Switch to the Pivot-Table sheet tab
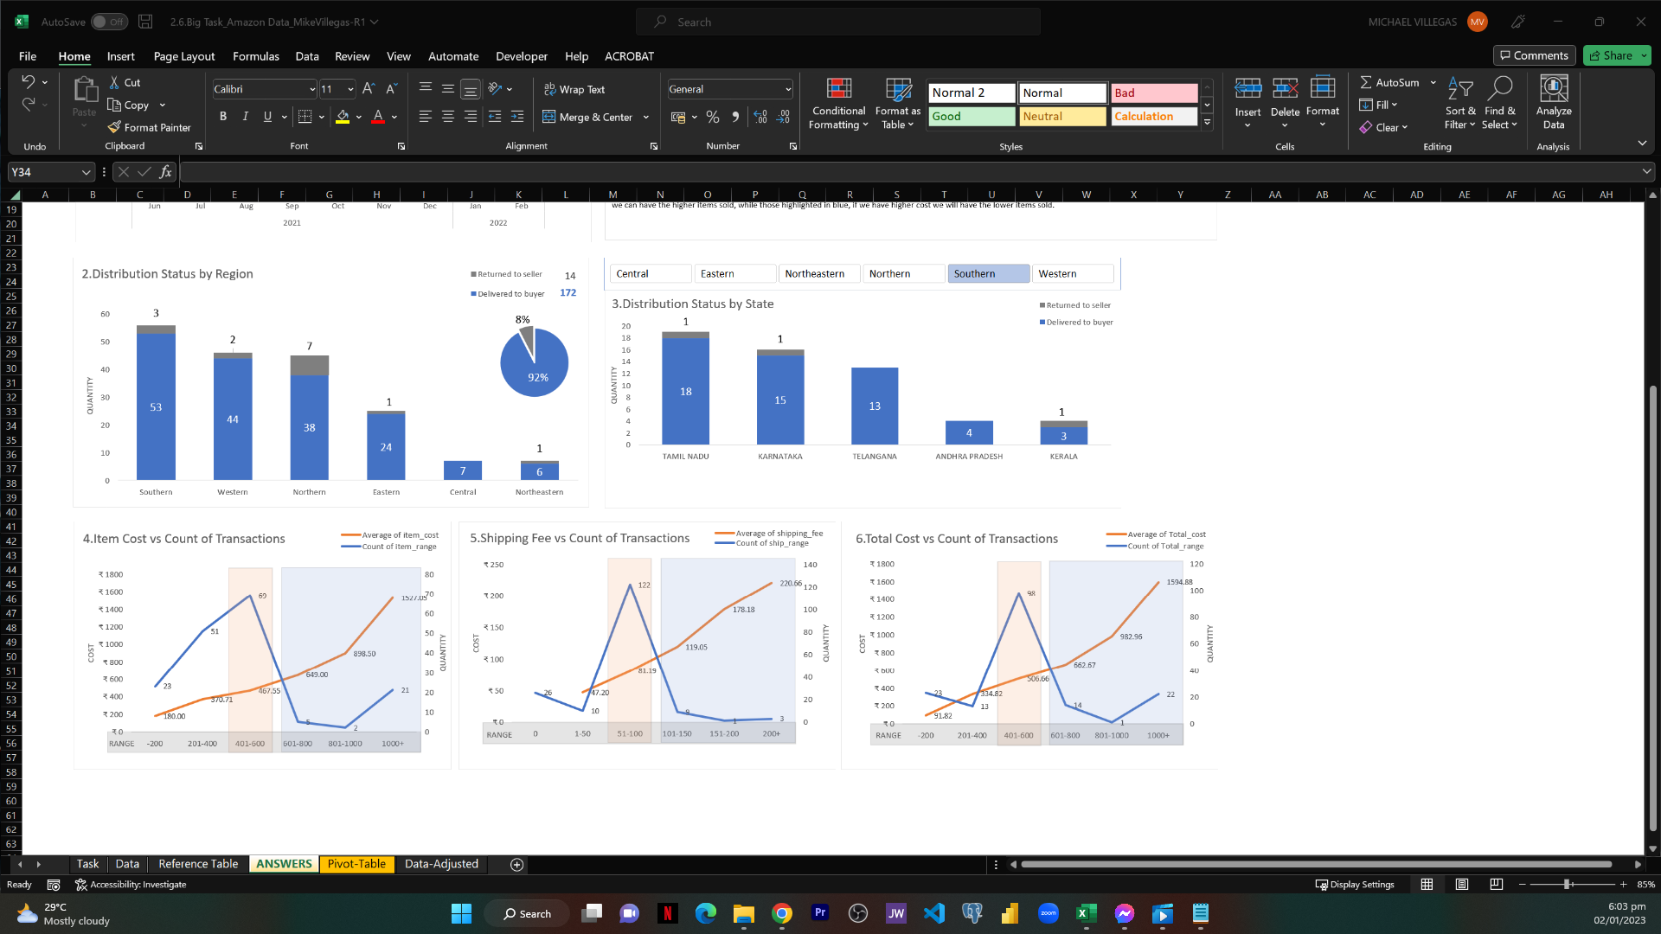1661x934 pixels. pos(356,864)
